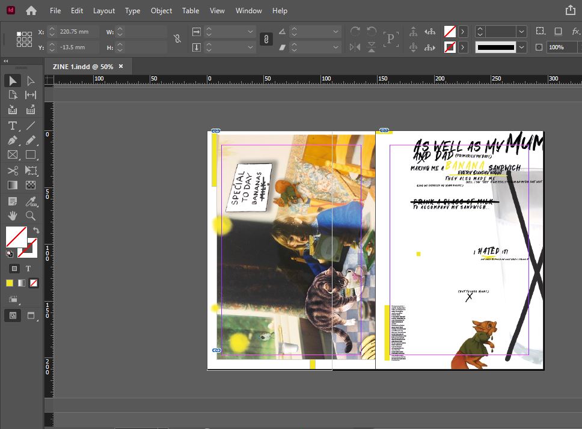This screenshot has height=429, width=582.
Task: Toggle formatting affects text button
Action: (28, 269)
